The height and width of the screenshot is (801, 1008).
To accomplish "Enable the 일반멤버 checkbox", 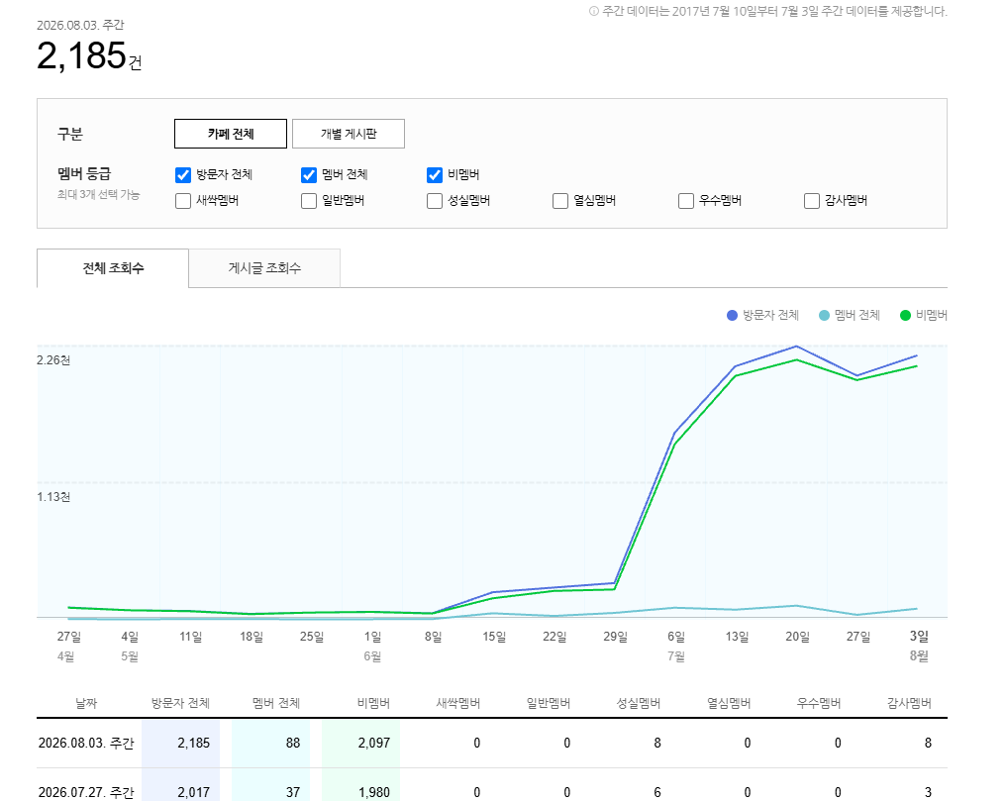I will coord(309,201).
